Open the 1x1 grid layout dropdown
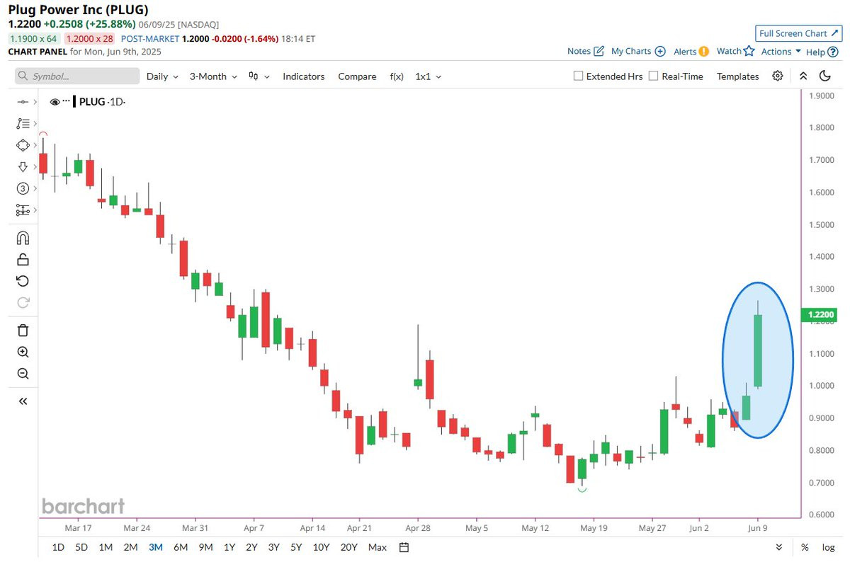The width and height of the screenshot is (850, 562). click(428, 76)
